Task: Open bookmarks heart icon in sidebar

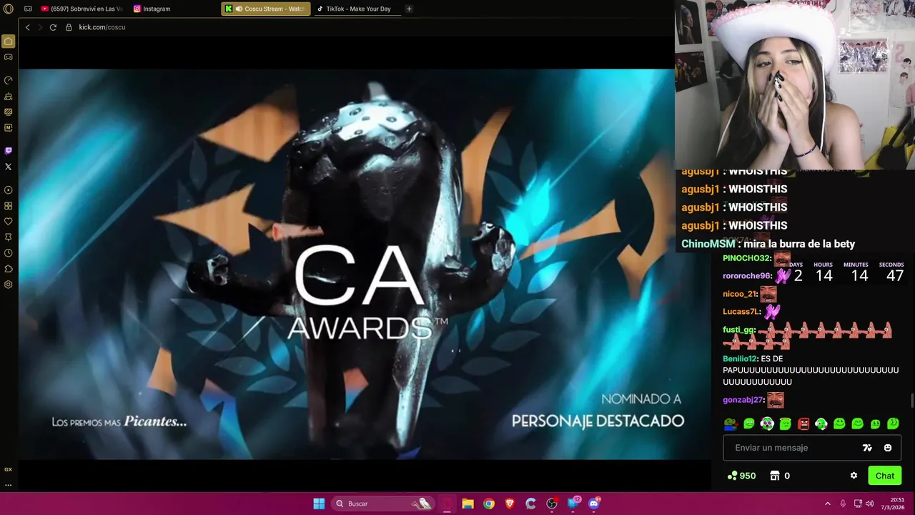Action: (x=9, y=222)
